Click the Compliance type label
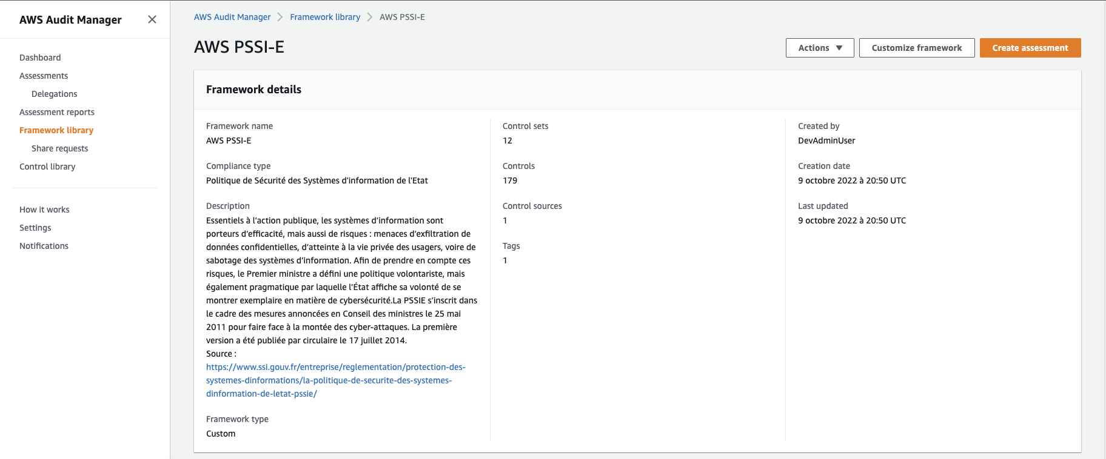 (x=238, y=166)
